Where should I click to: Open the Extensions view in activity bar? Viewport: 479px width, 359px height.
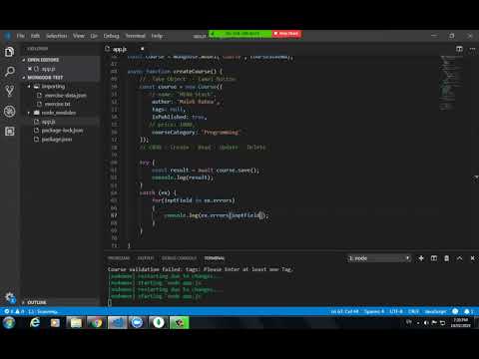(x=10, y=132)
